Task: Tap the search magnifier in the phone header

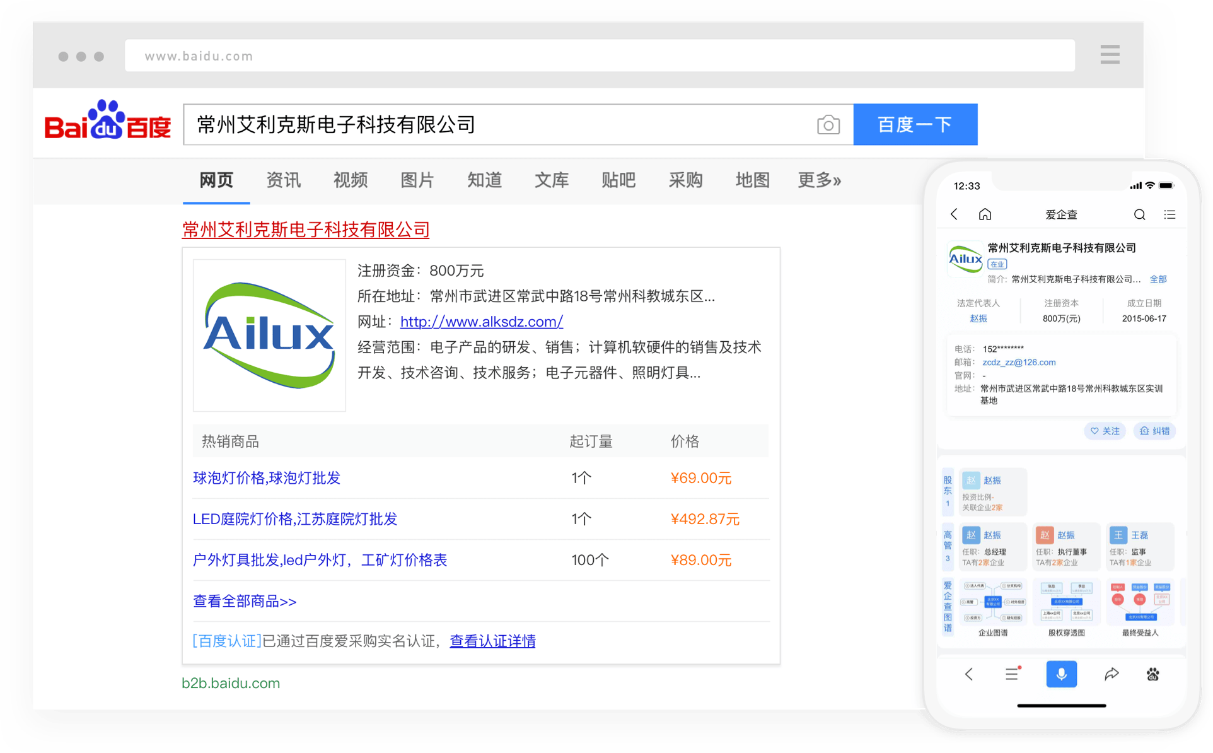Action: click(x=1139, y=214)
